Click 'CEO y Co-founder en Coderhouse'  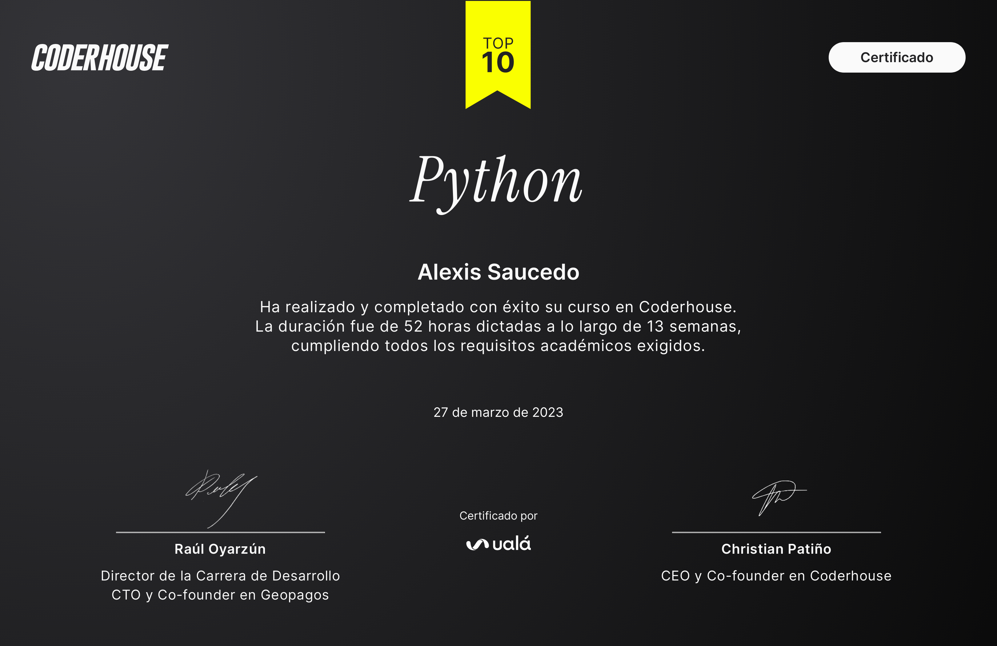[x=776, y=576]
